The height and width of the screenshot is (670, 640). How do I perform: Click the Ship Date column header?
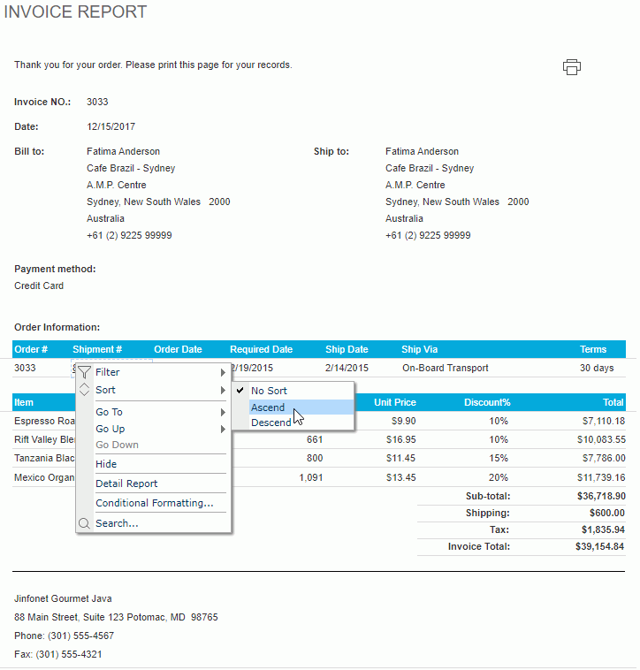(x=347, y=349)
